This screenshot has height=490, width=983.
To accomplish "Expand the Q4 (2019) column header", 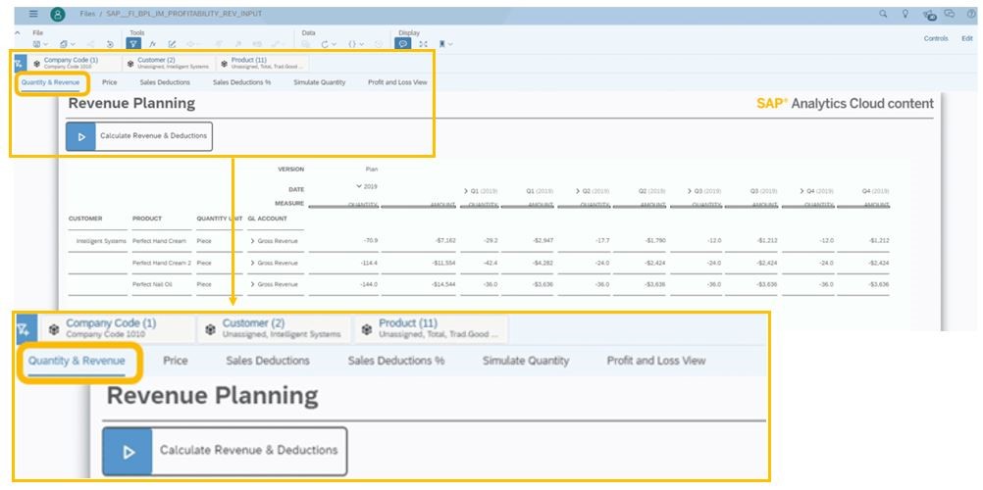I will [802, 190].
